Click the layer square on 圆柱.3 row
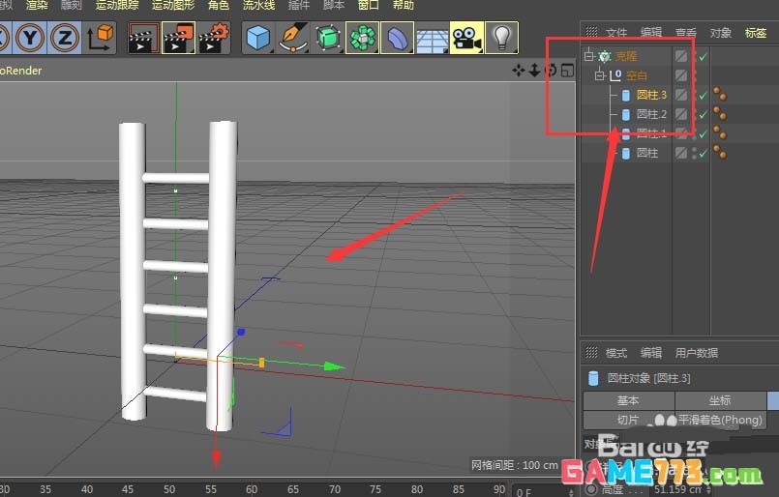 coord(681,95)
